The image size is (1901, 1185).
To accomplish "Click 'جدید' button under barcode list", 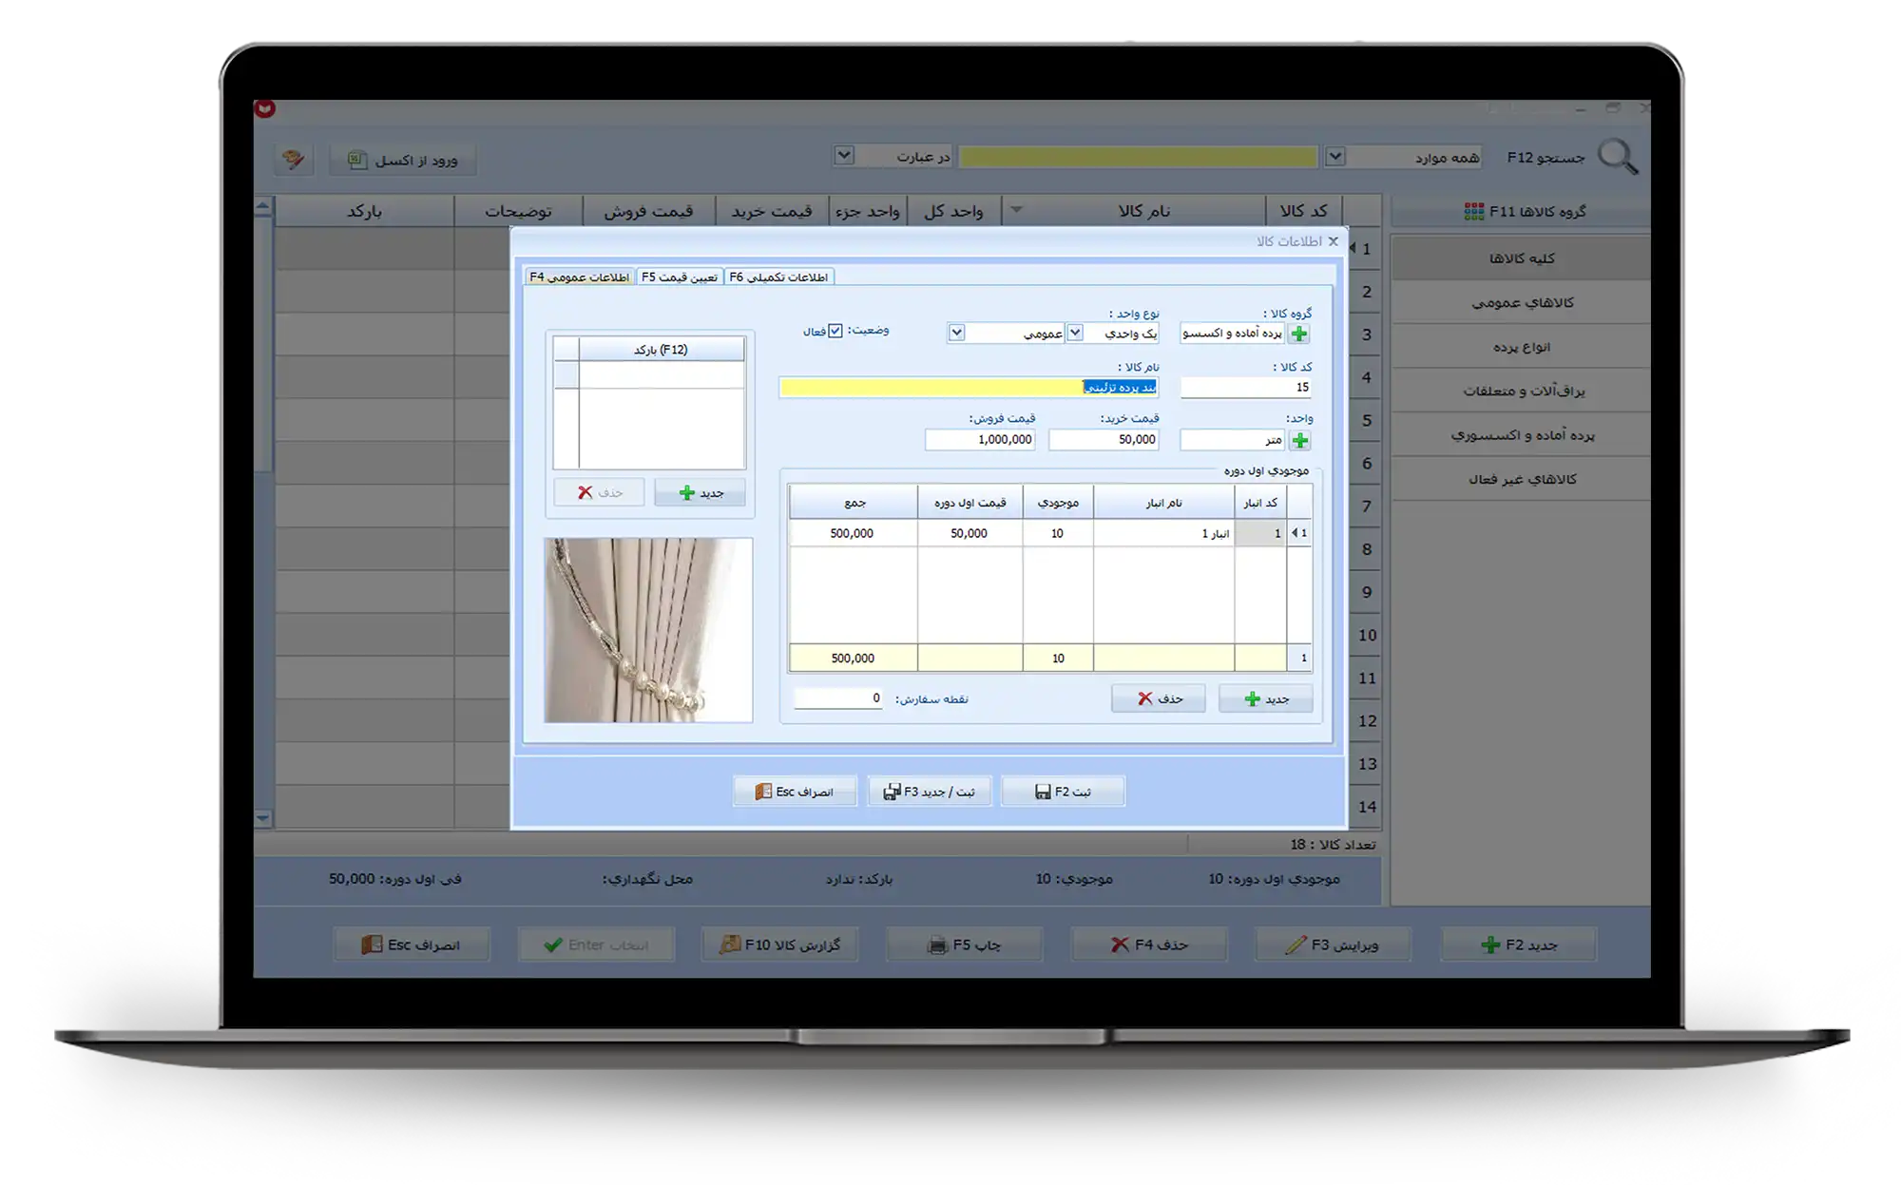I will pos(701,492).
